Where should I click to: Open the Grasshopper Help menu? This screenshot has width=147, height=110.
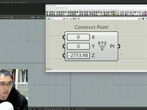(x=66, y=8)
